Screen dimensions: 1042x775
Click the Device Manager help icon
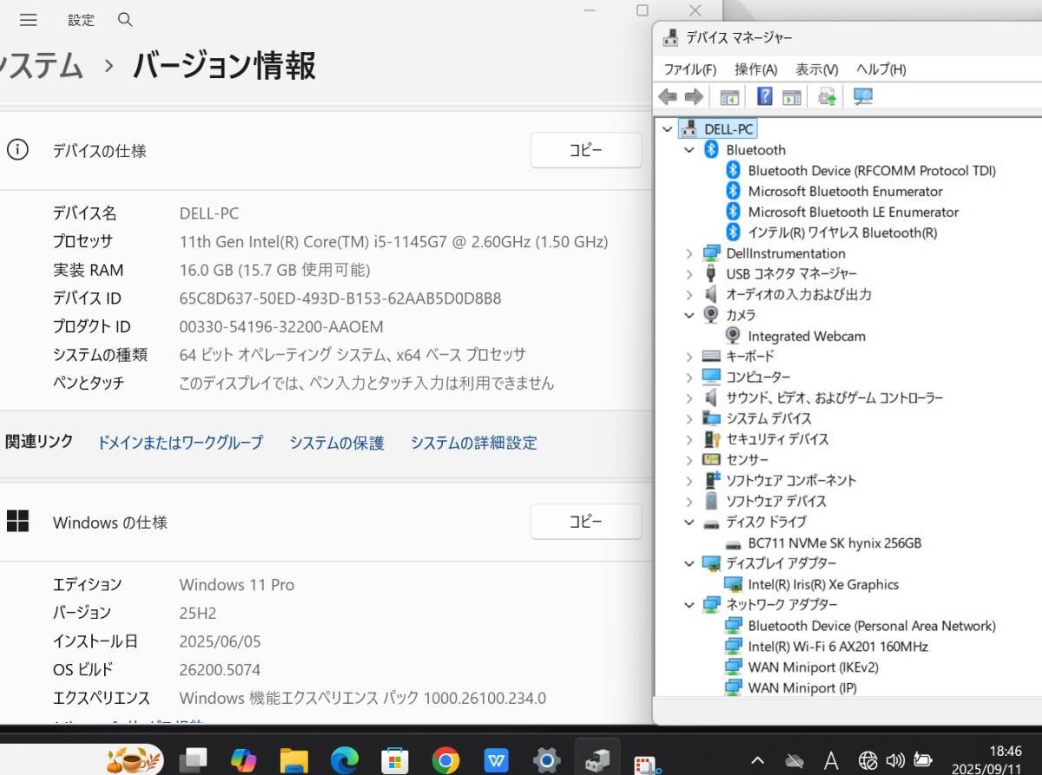tap(765, 96)
